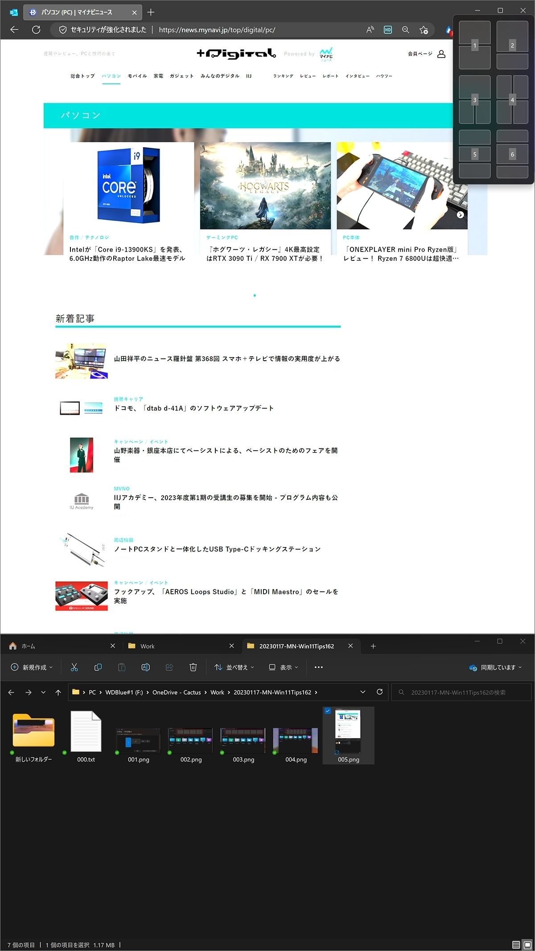The height and width of the screenshot is (951, 535).
Task: Switch Explorer to details view in status bar
Action: 516,945
